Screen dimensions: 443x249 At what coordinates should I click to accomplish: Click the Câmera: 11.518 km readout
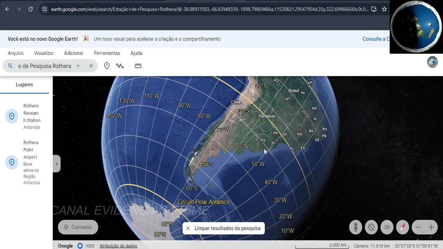pyautogui.click(x=371, y=246)
